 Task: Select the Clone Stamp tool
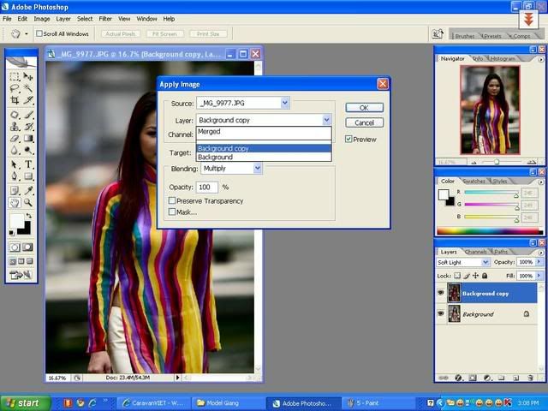[x=15, y=126]
